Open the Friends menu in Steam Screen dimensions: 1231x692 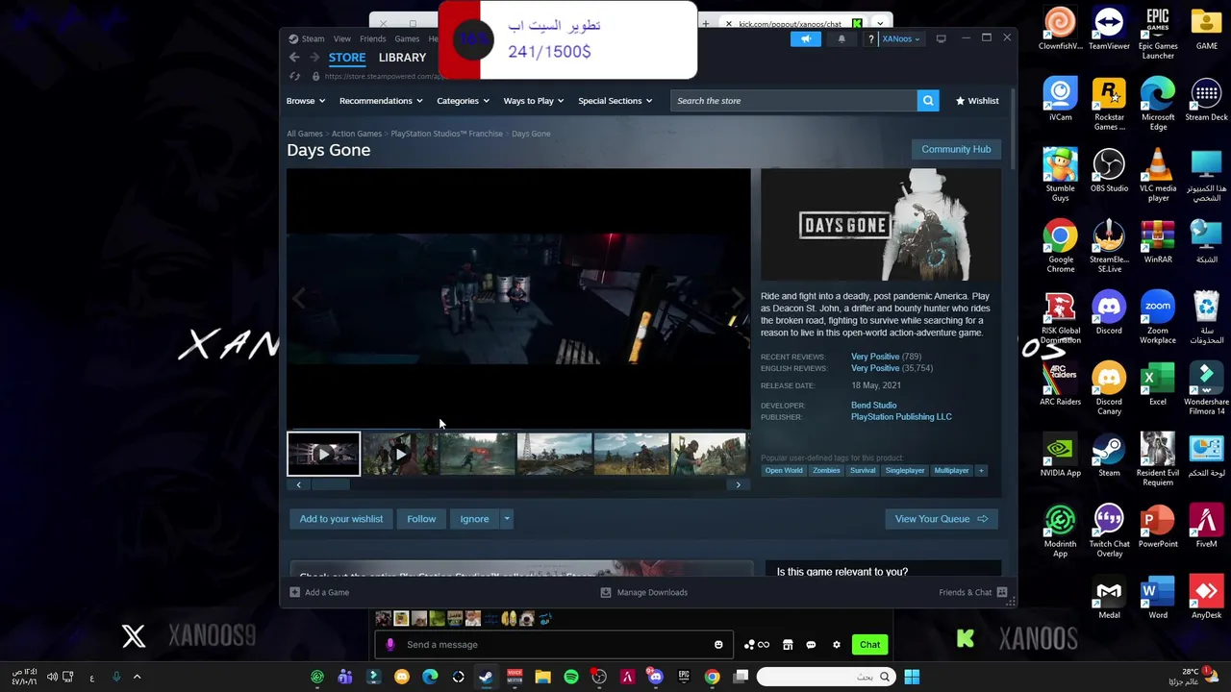[x=373, y=38]
